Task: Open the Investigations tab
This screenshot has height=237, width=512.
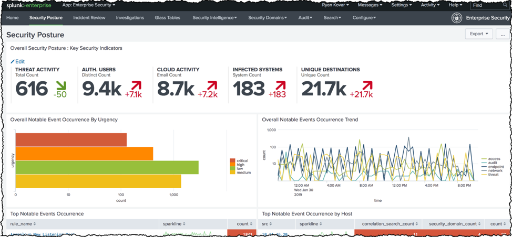Action: pyautogui.click(x=130, y=18)
